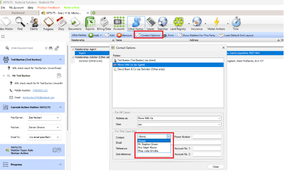Open the Leases toolbar icon

[x=151, y=23]
